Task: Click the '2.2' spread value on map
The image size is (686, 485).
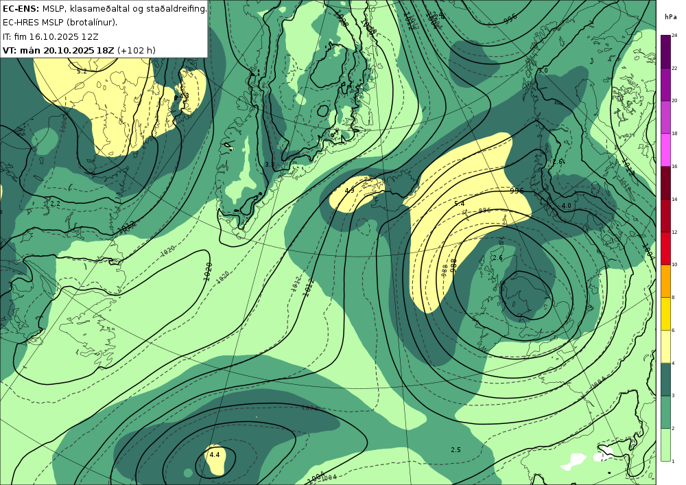Action: tap(55, 203)
